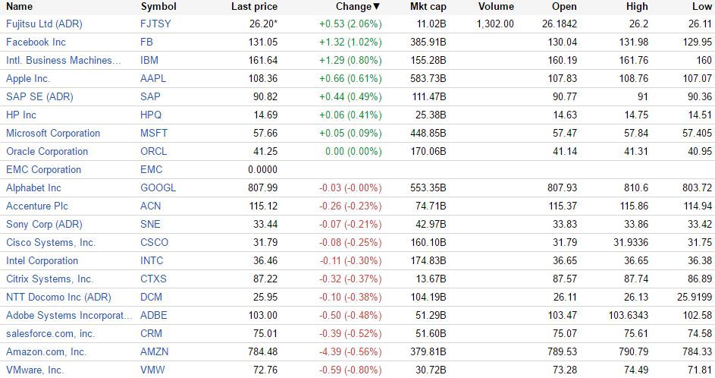Open the Apple Inc. company link
Image resolution: width=715 pixels, height=378 pixels.
[x=28, y=78]
